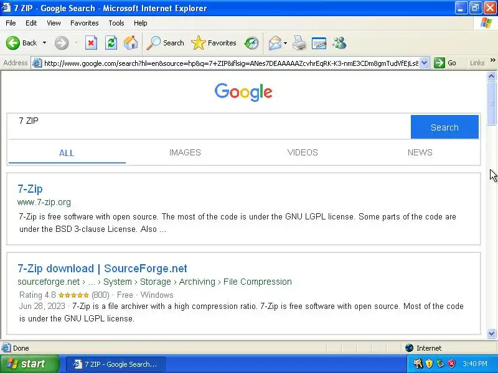
Task: Go to the Home page icon
Action: pos(131,43)
